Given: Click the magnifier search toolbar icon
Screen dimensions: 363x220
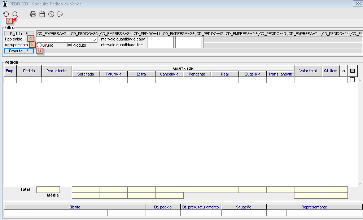Looking at the screenshot, I should coord(15,14).
